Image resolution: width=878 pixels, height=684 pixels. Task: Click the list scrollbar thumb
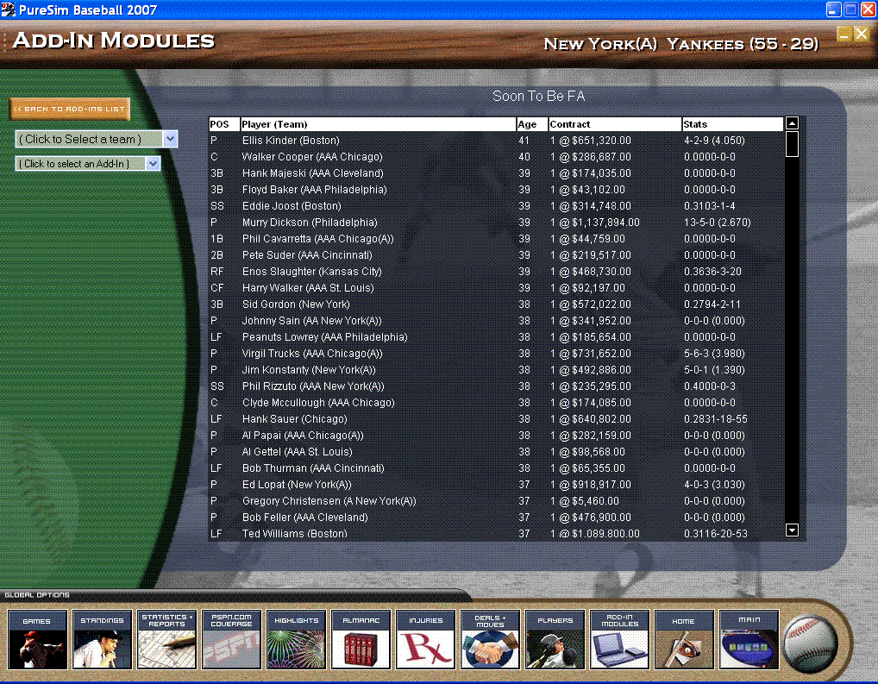point(792,144)
